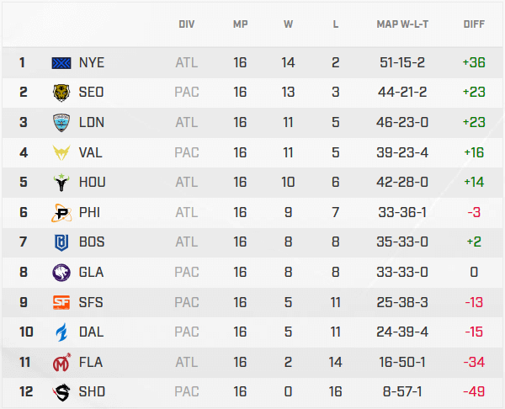This screenshot has height=409, width=505.
Task: Click the BOS shield logo icon
Action: (62, 242)
